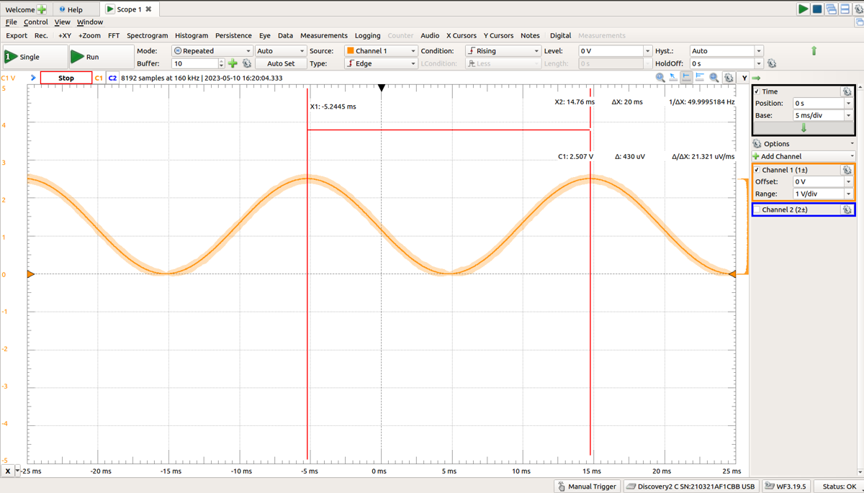Image resolution: width=864 pixels, height=493 pixels.
Task: Toggle the Time panel checkbox
Action: point(756,91)
